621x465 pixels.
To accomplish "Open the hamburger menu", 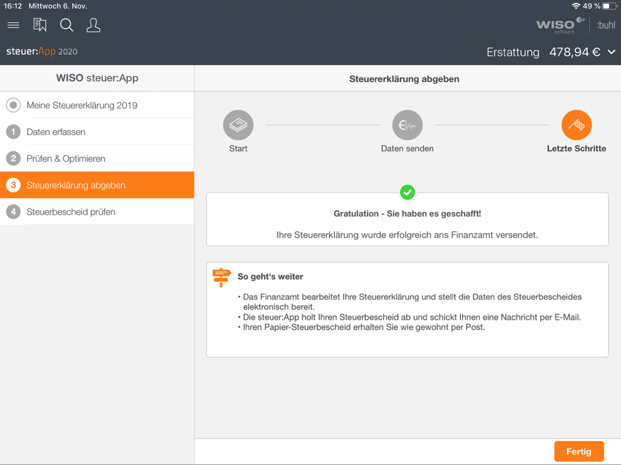I will coord(14,25).
